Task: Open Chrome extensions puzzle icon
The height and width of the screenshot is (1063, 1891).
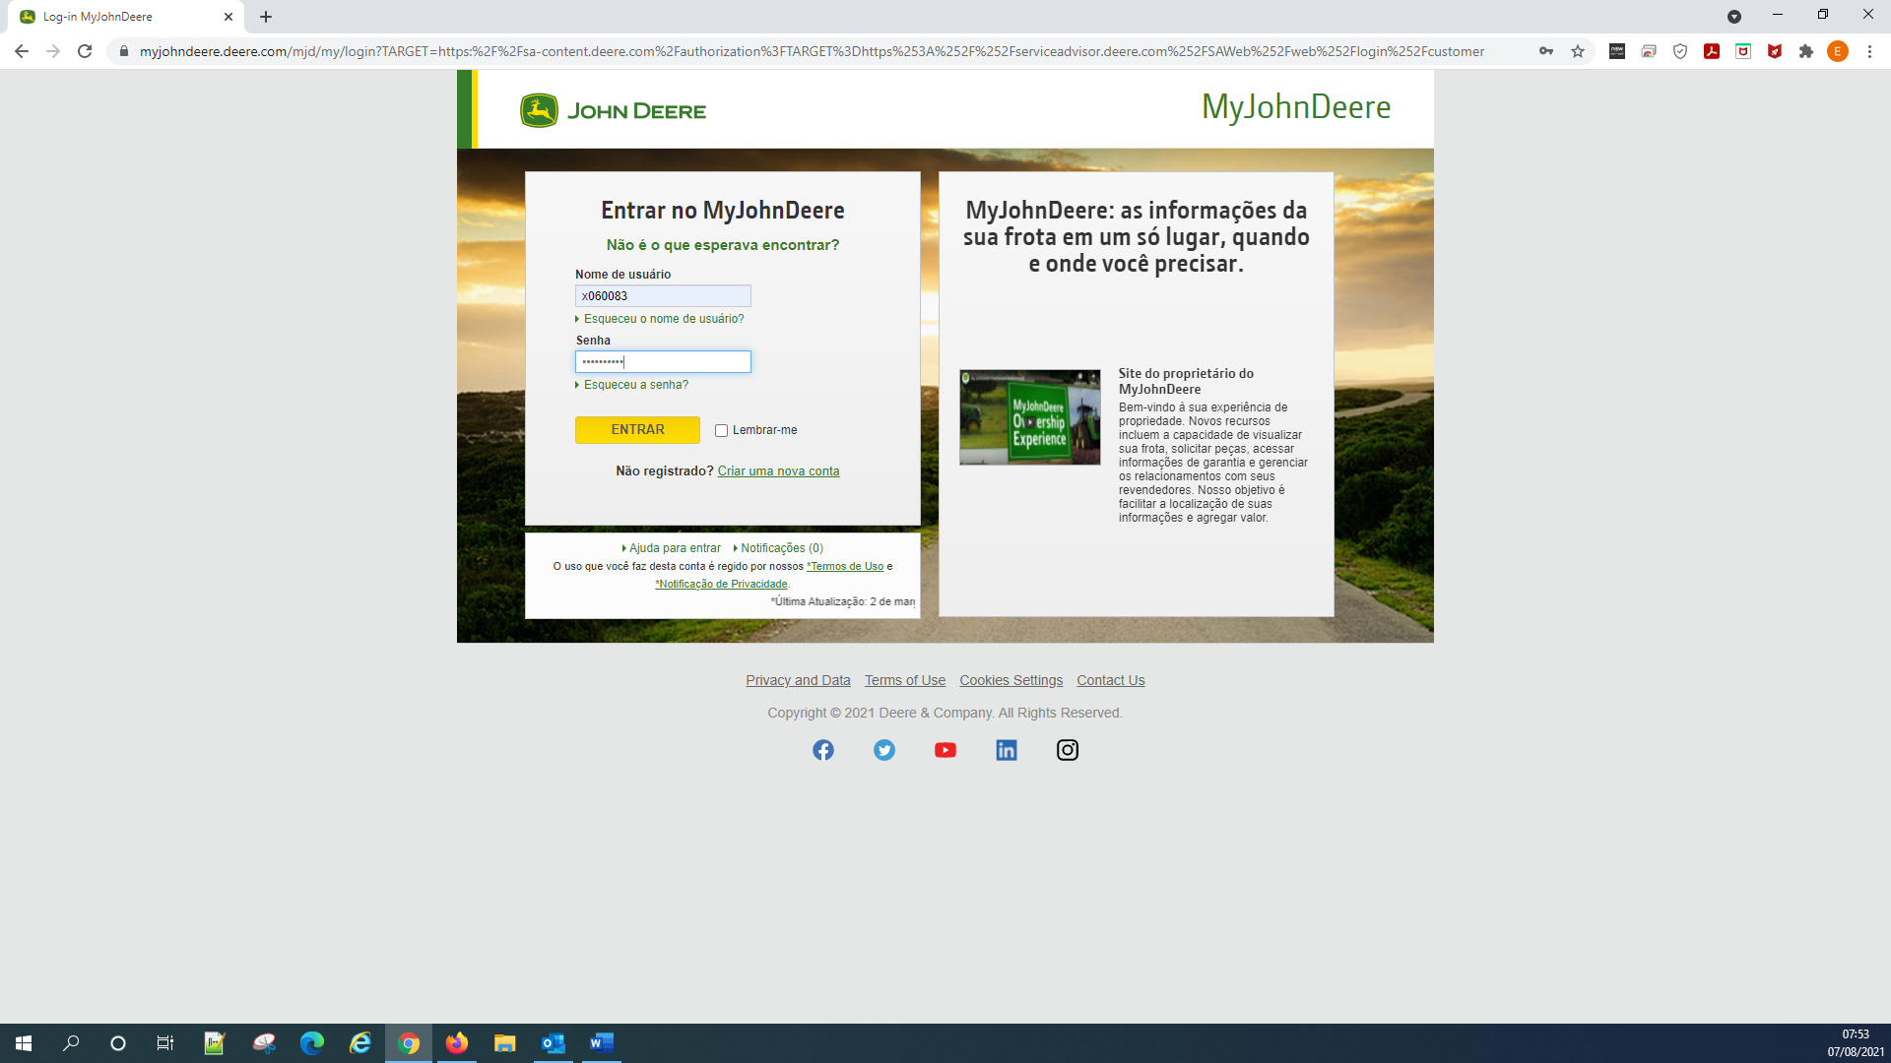Action: coord(1806,51)
